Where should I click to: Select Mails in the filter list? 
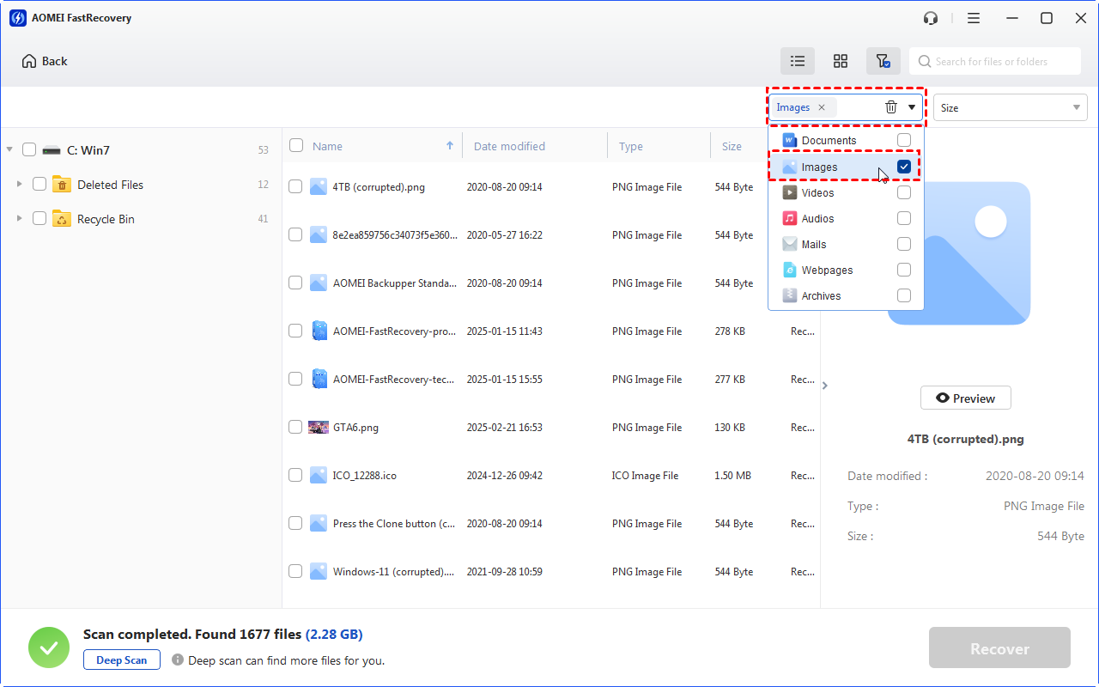click(846, 245)
